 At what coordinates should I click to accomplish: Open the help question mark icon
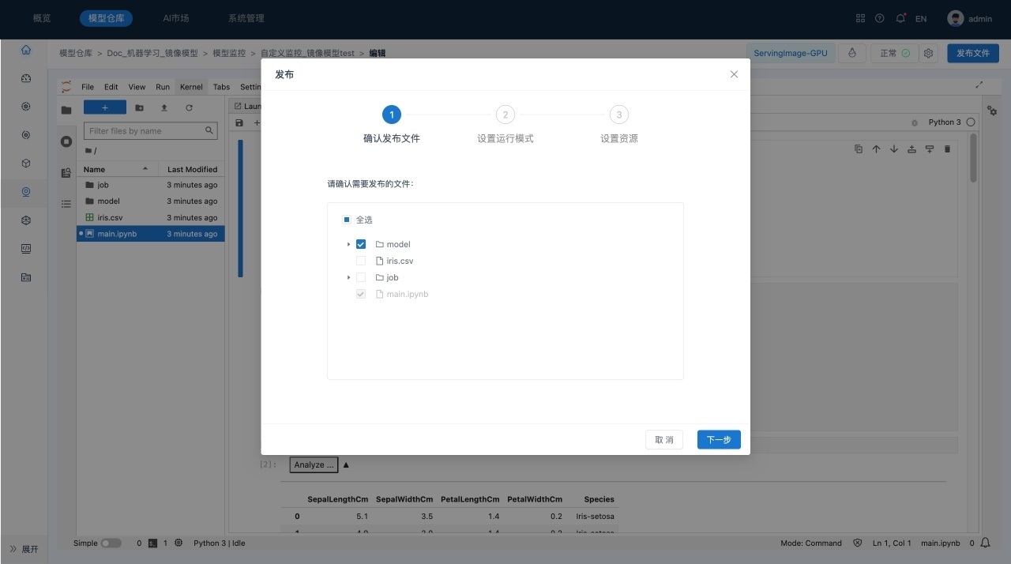point(880,18)
